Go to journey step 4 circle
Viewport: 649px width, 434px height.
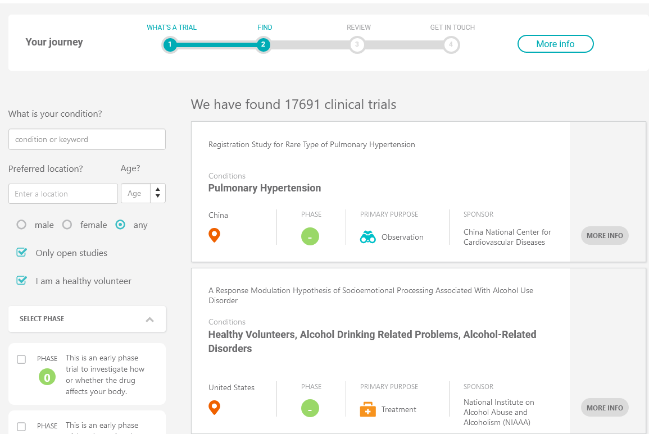[x=451, y=45]
